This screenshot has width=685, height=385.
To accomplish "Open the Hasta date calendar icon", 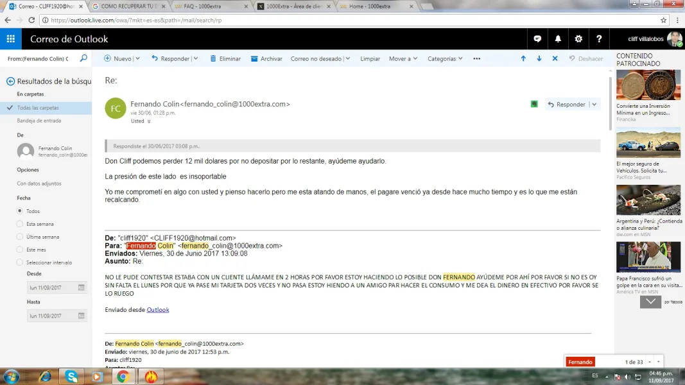I will pyautogui.click(x=82, y=315).
